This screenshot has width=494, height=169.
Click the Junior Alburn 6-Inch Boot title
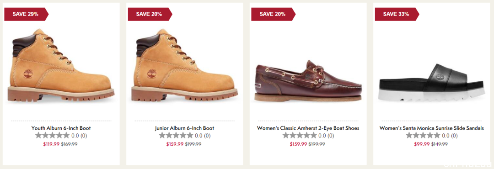[x=185, y=128]
